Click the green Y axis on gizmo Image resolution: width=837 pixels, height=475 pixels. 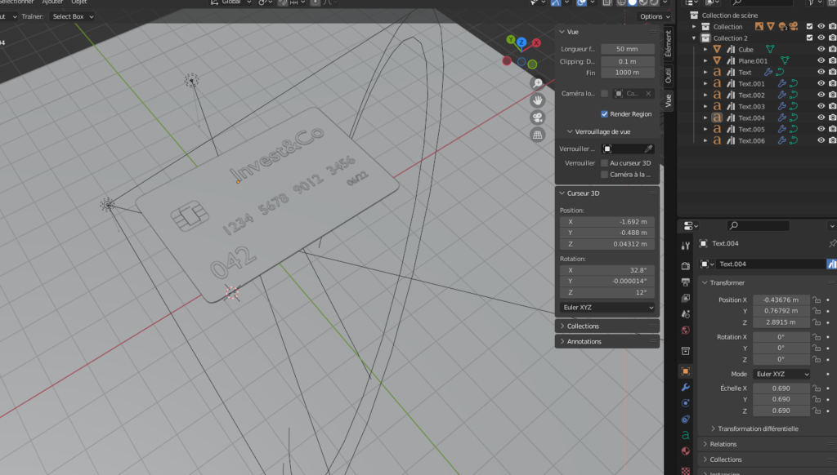click(x=511, y=39)
